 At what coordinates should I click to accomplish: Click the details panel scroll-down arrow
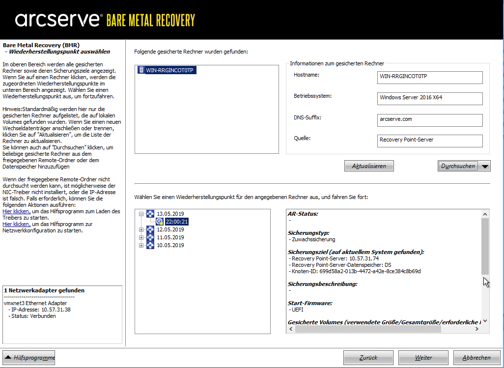click(485, 321)
